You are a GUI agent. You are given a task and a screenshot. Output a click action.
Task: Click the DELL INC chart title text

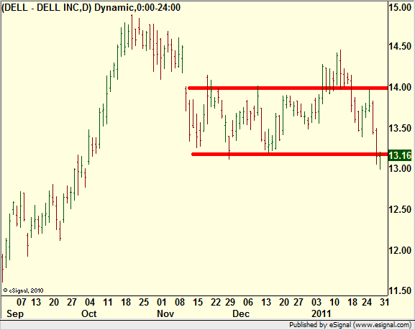pyautogui.click(x=91, y=7)
